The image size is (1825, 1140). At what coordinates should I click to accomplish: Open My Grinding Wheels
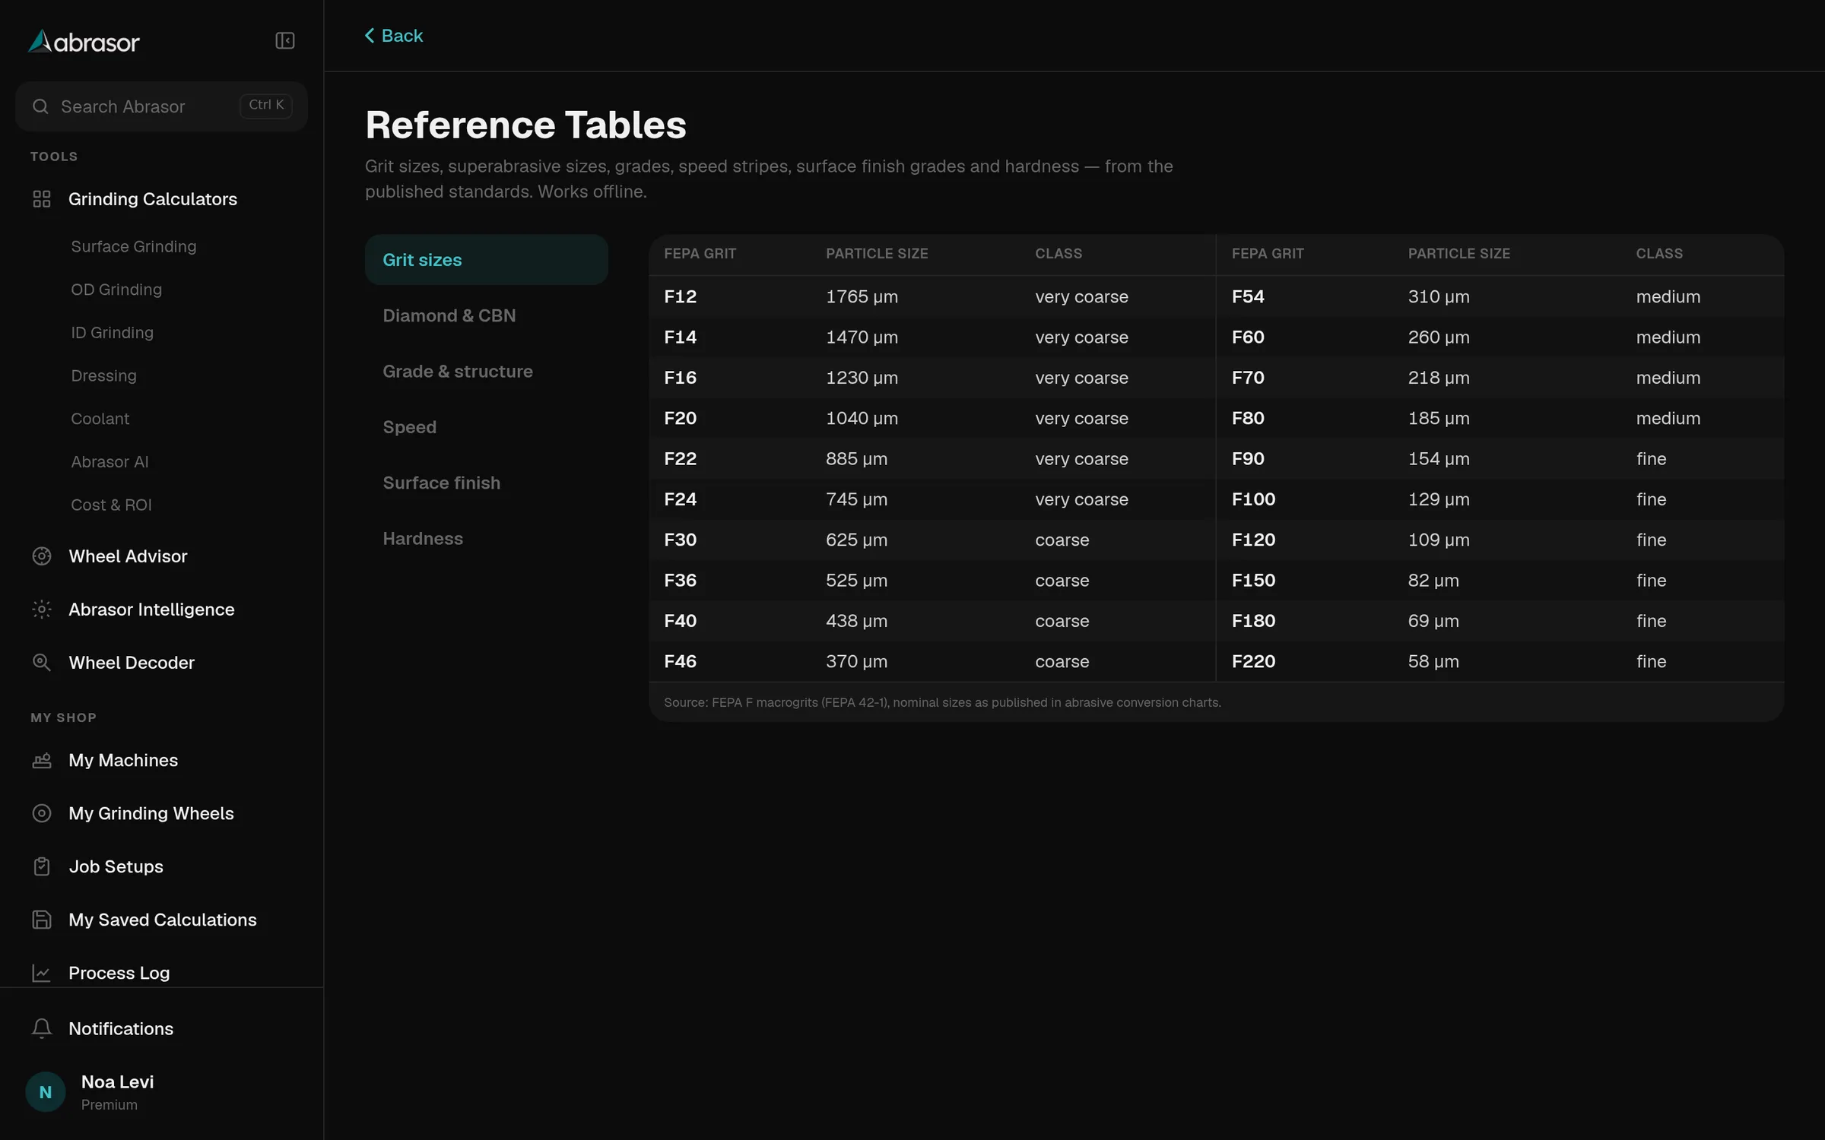point(161,813)
